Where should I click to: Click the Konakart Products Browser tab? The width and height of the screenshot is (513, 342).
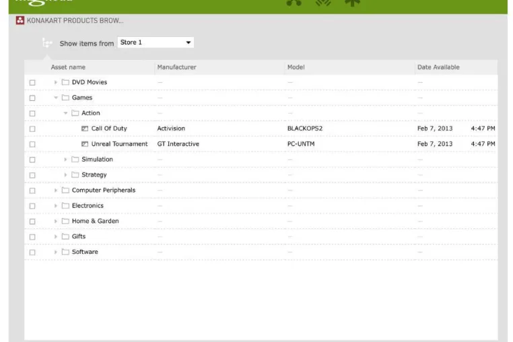point(75,21)
